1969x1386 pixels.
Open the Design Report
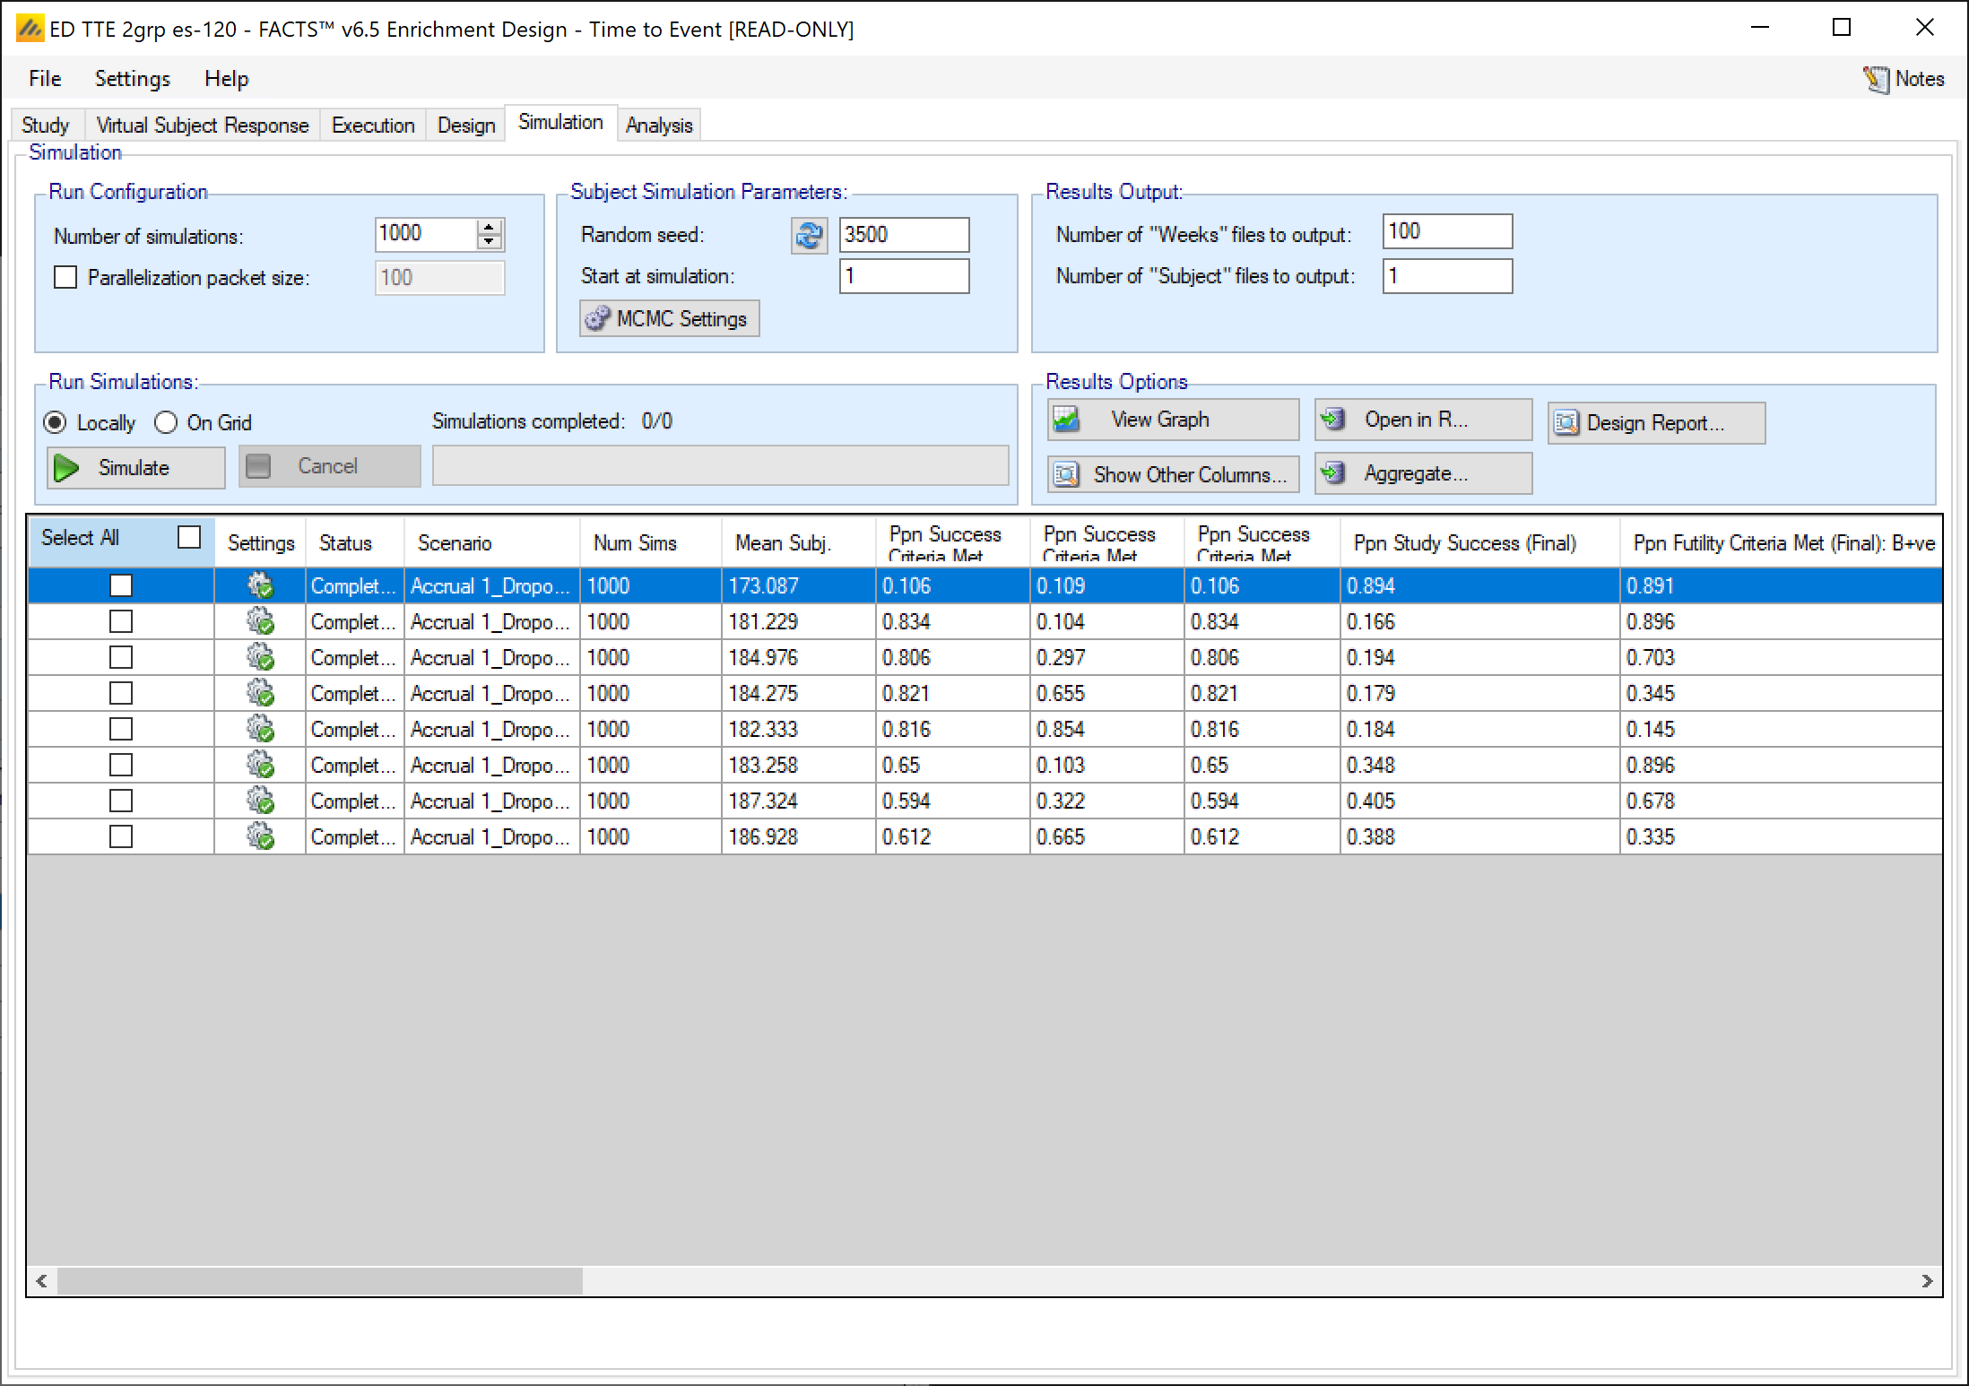coord(1655,423)
